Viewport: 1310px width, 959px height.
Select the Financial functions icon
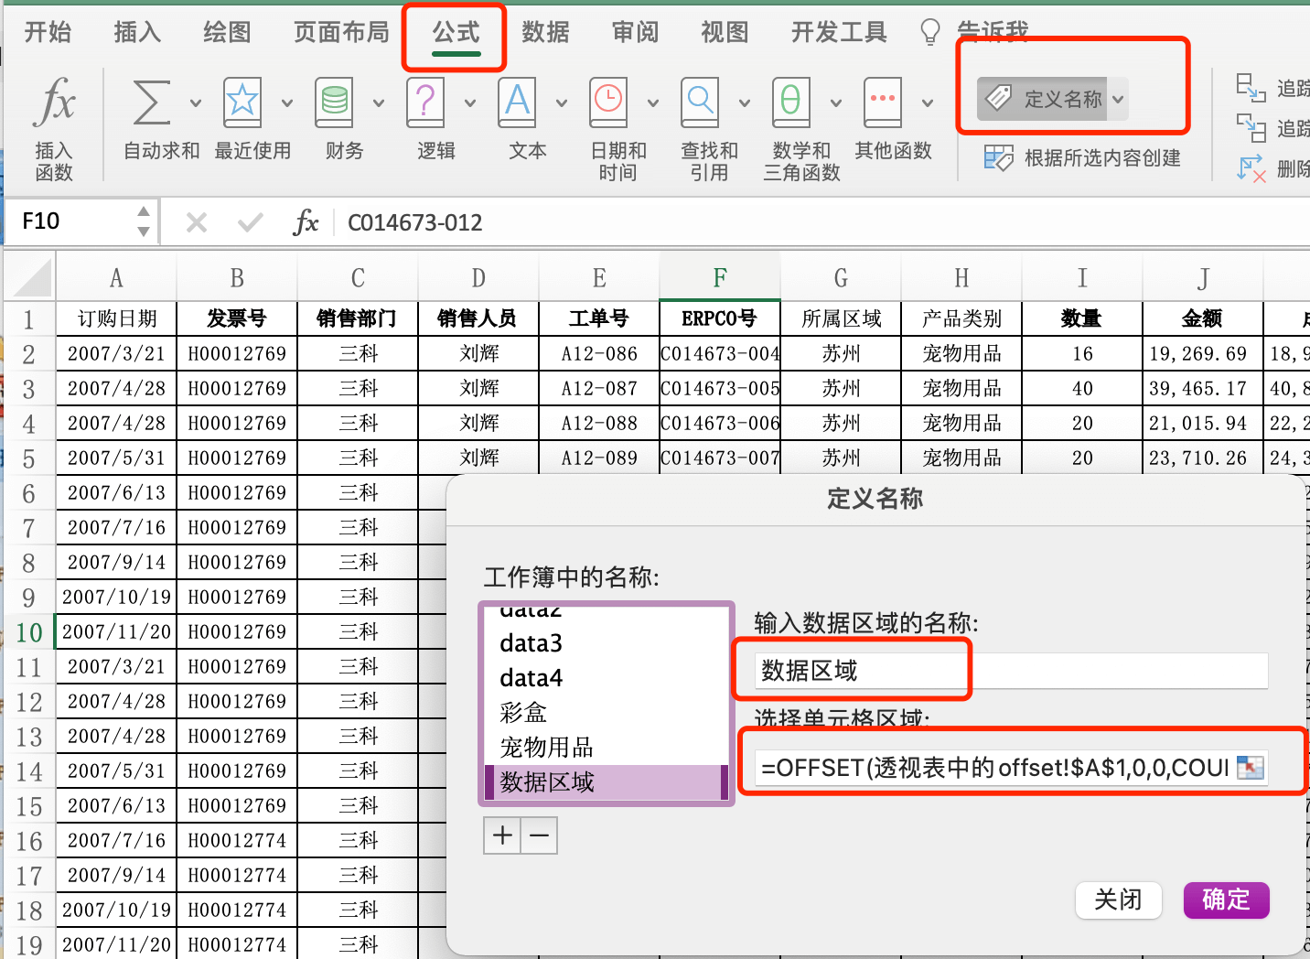(x=334, y=102)
